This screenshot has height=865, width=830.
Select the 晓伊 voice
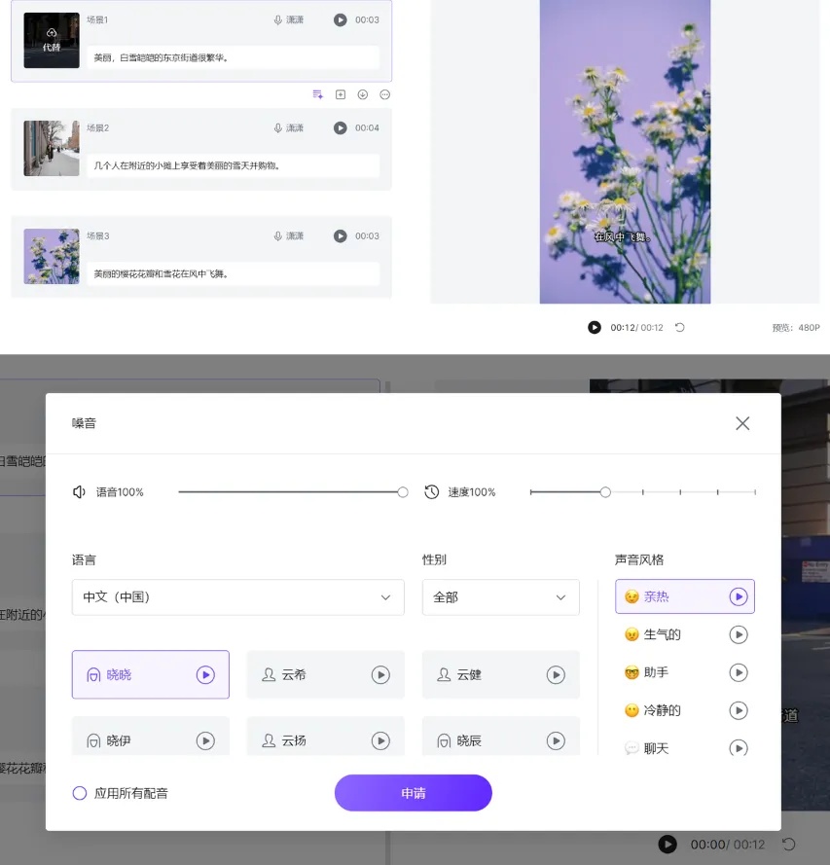(151, 736)
